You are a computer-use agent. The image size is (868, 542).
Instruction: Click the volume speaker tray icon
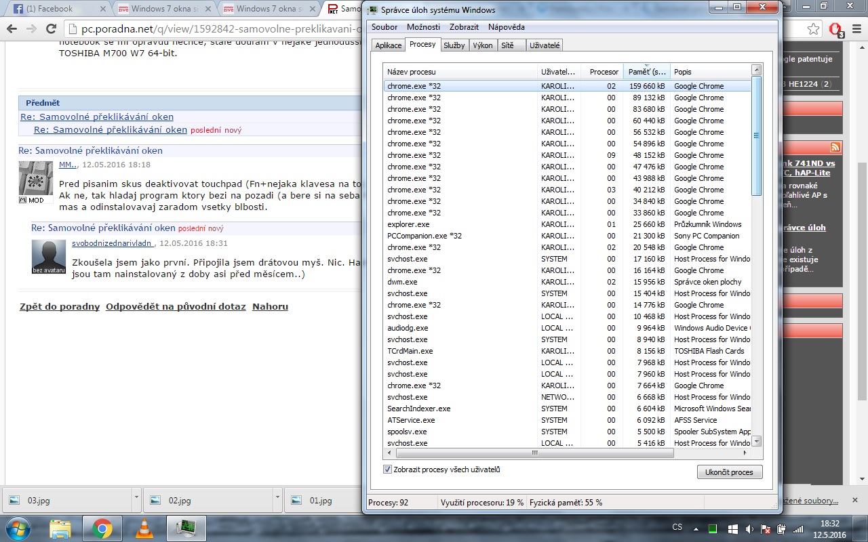[x=749, y=528]
